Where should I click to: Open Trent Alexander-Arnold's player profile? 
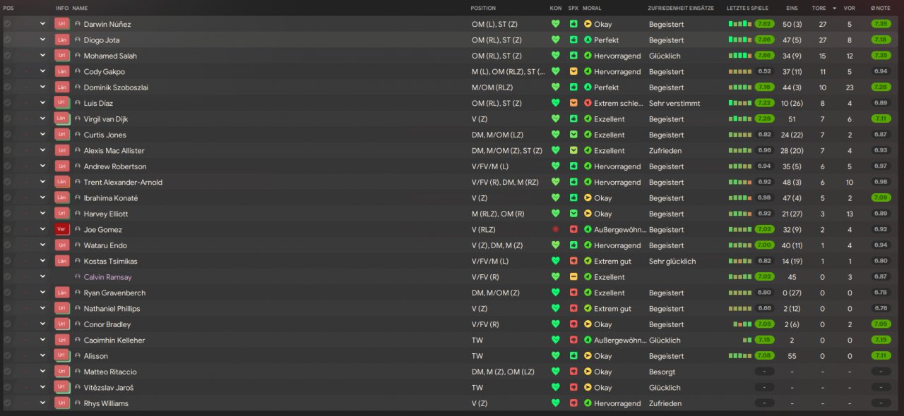[x=123, y=182]
